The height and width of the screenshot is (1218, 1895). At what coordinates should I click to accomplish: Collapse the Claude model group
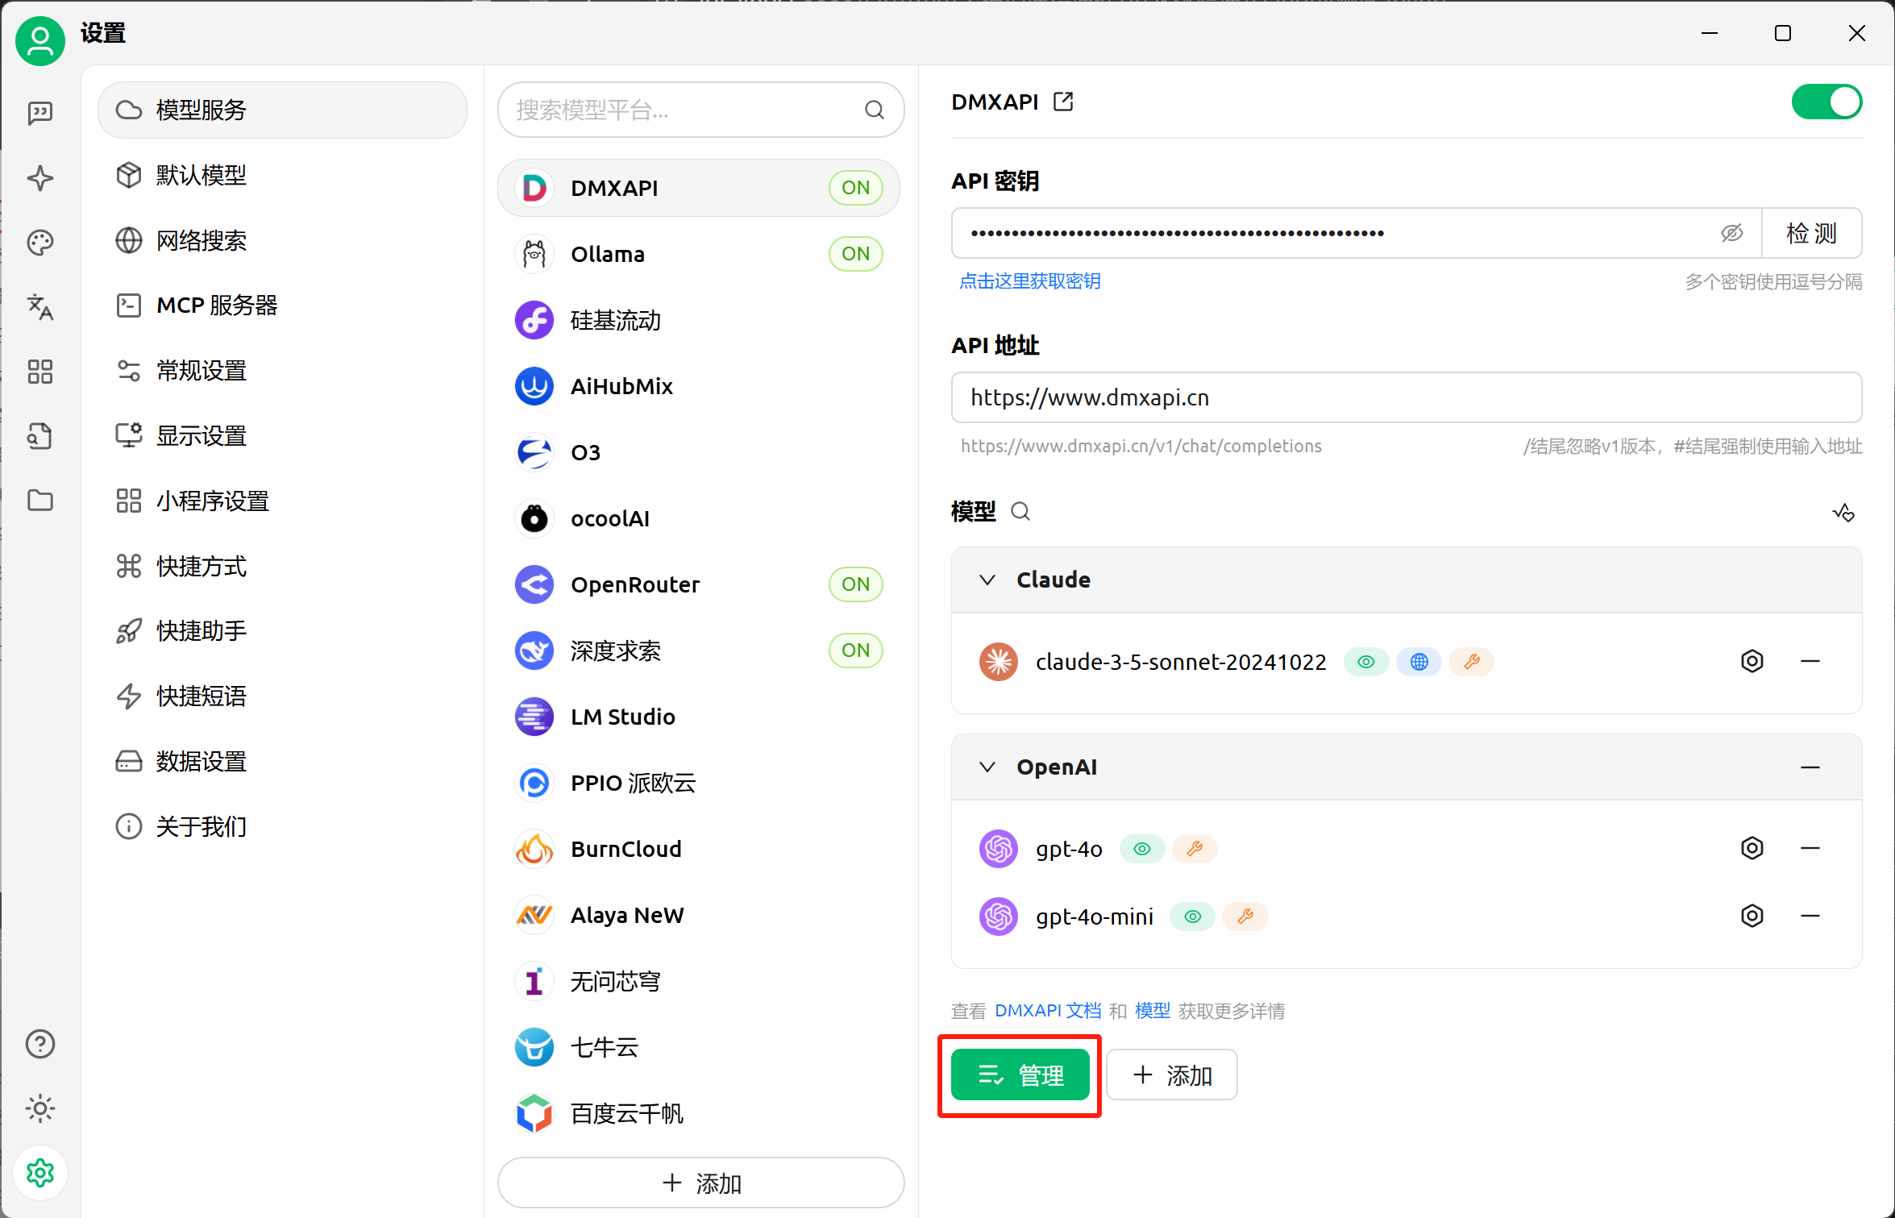[x=987, y=580]
